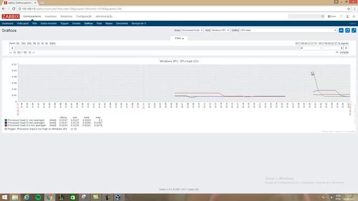The image size is (358, 201).
Task: Set zoom to 1h
Action: pos(35,44)
